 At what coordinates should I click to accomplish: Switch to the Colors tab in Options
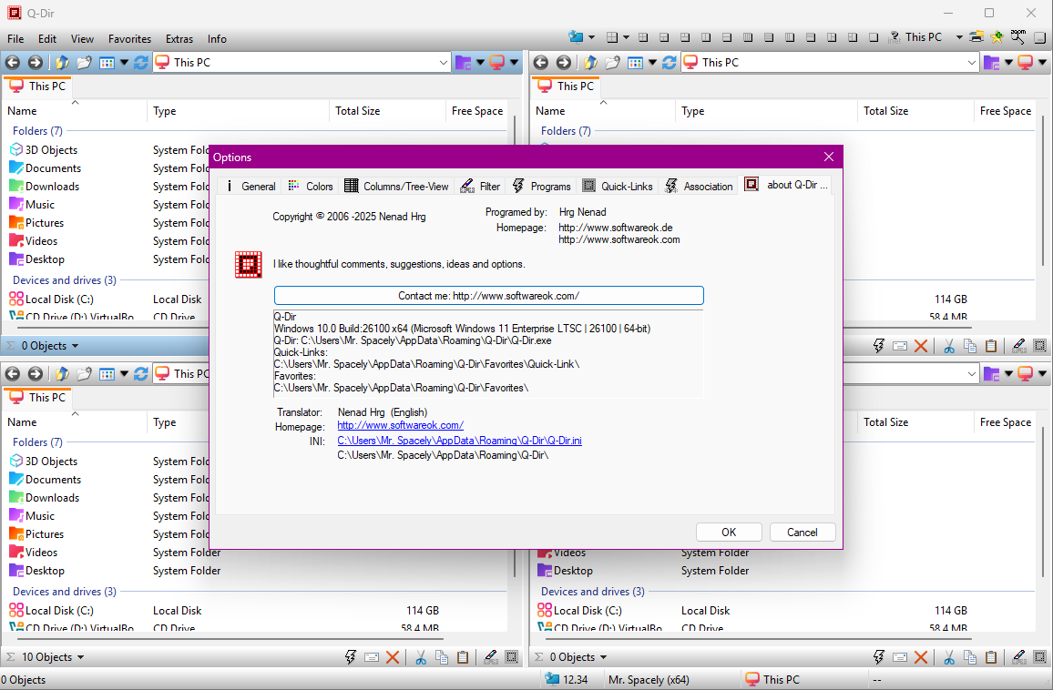point(311,186)
